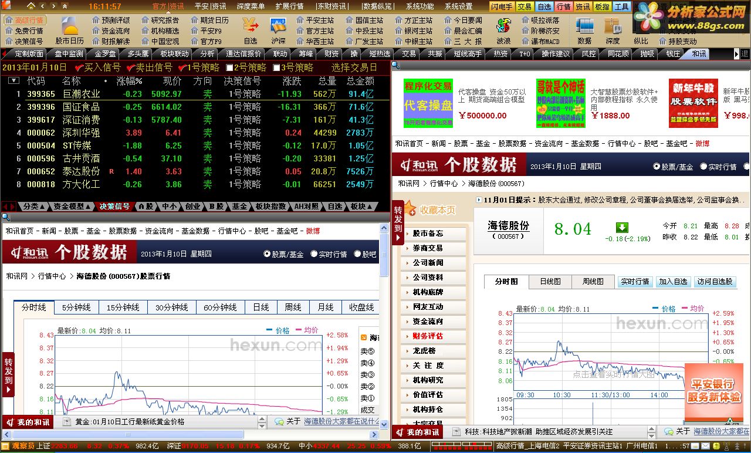Click the news ticker stepper in the left 我的和讯 bar
Screen dimensions: 751x453
pyautogui.click(x=262, y=421)
